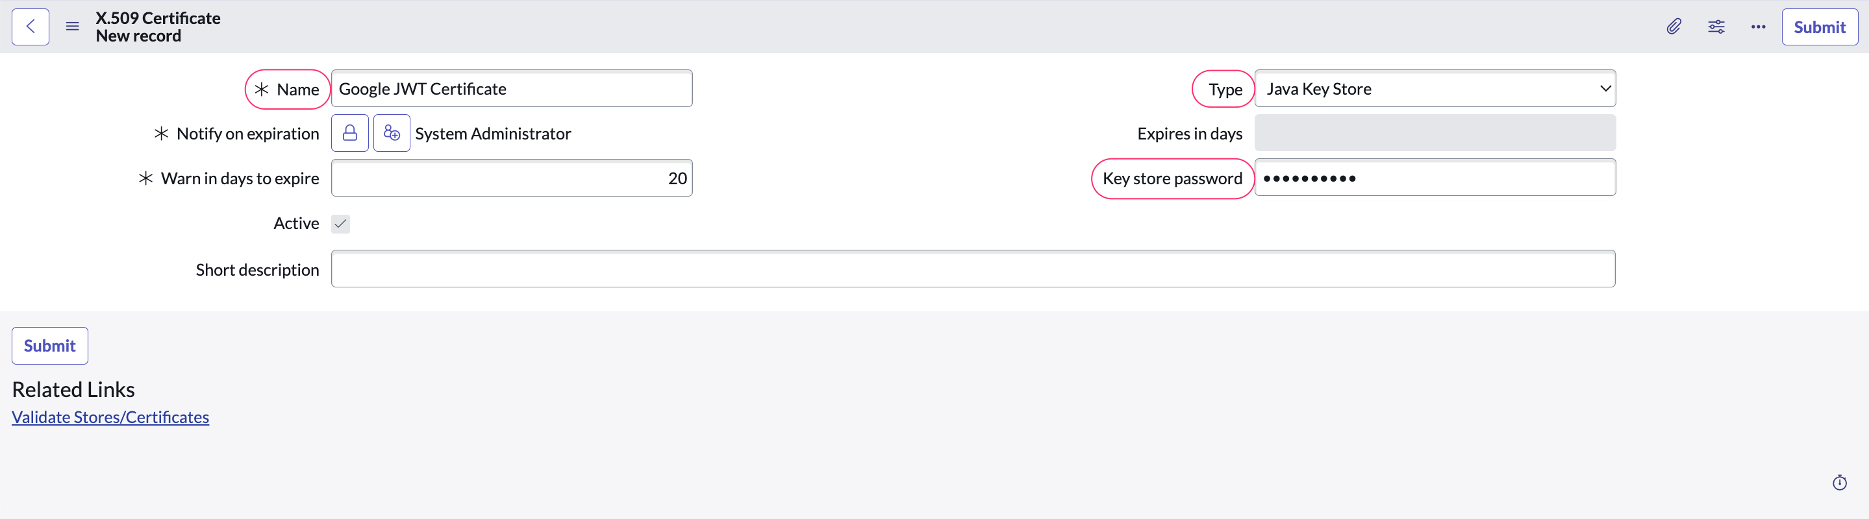Focus the Key store password field

pyautogui.click(x=1435, y=178)
